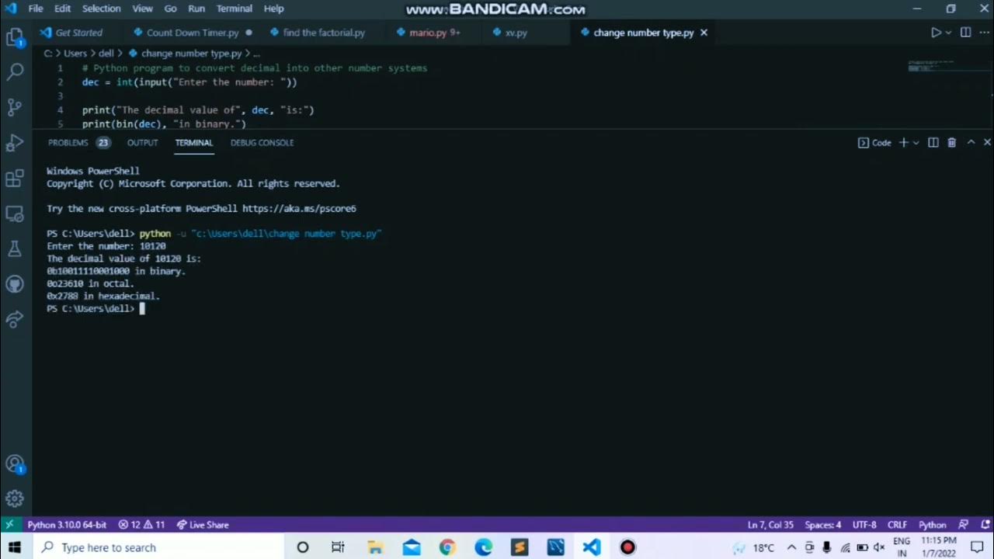This screenshot has height=559, width=994.
Task: Click the 'Users' breadcrumb segment
Action: point(75,54)
